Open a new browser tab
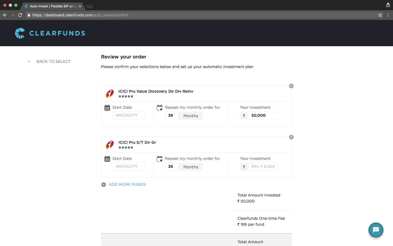Viewport: 393px width, 246px height. point(89,7)
